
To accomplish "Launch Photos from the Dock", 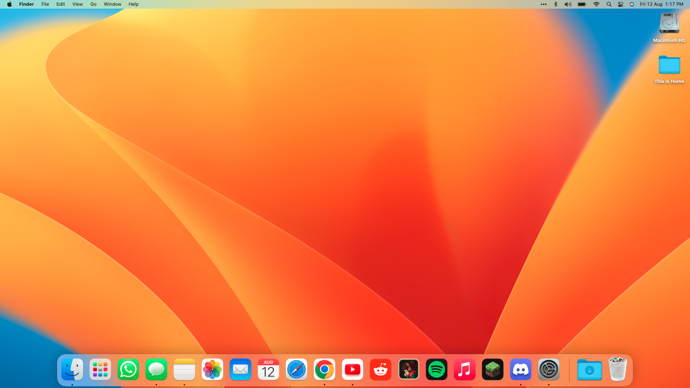I will click(212, 369).
